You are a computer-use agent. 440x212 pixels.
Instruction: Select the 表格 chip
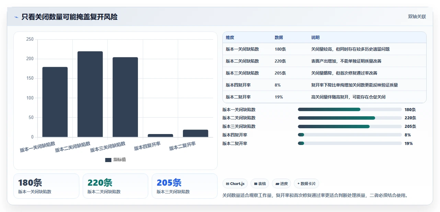tap(260, 184)
